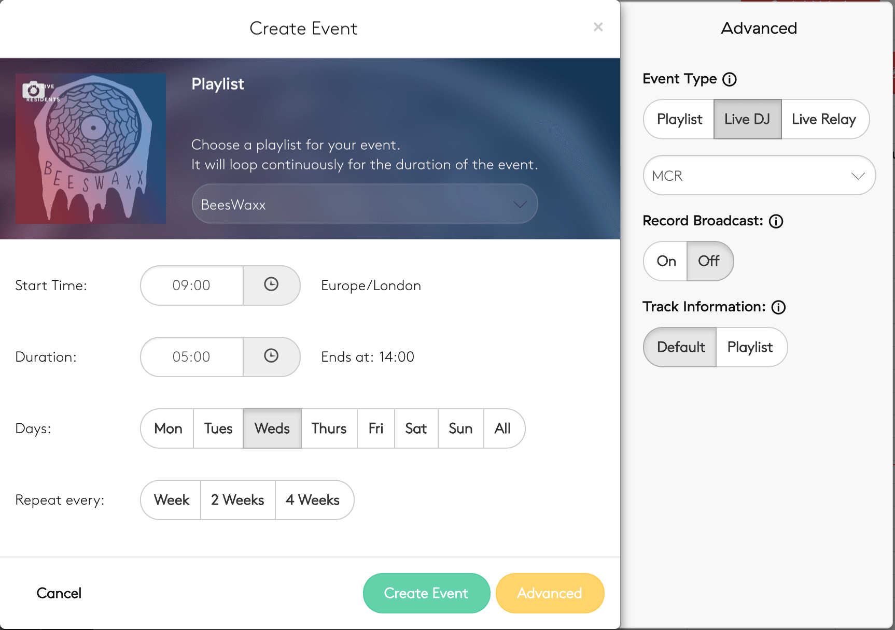Image resolution: width=895 pixels, height=630 pixels.
Task: Click the Record Broadcast info icon
Action: pyautogui.click(x=776, y=221)
